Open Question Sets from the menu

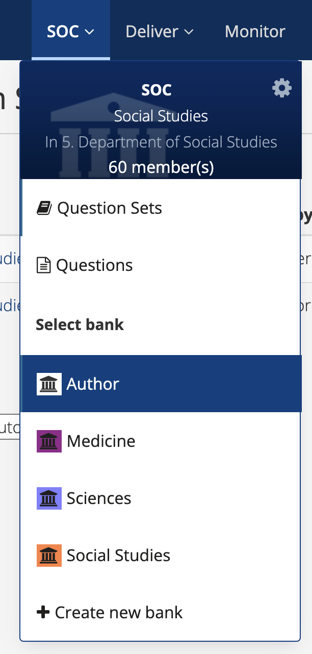click(x=161, y=208)
